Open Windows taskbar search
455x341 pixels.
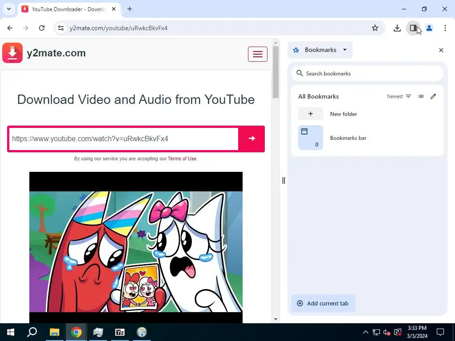(x=32, y=332)
